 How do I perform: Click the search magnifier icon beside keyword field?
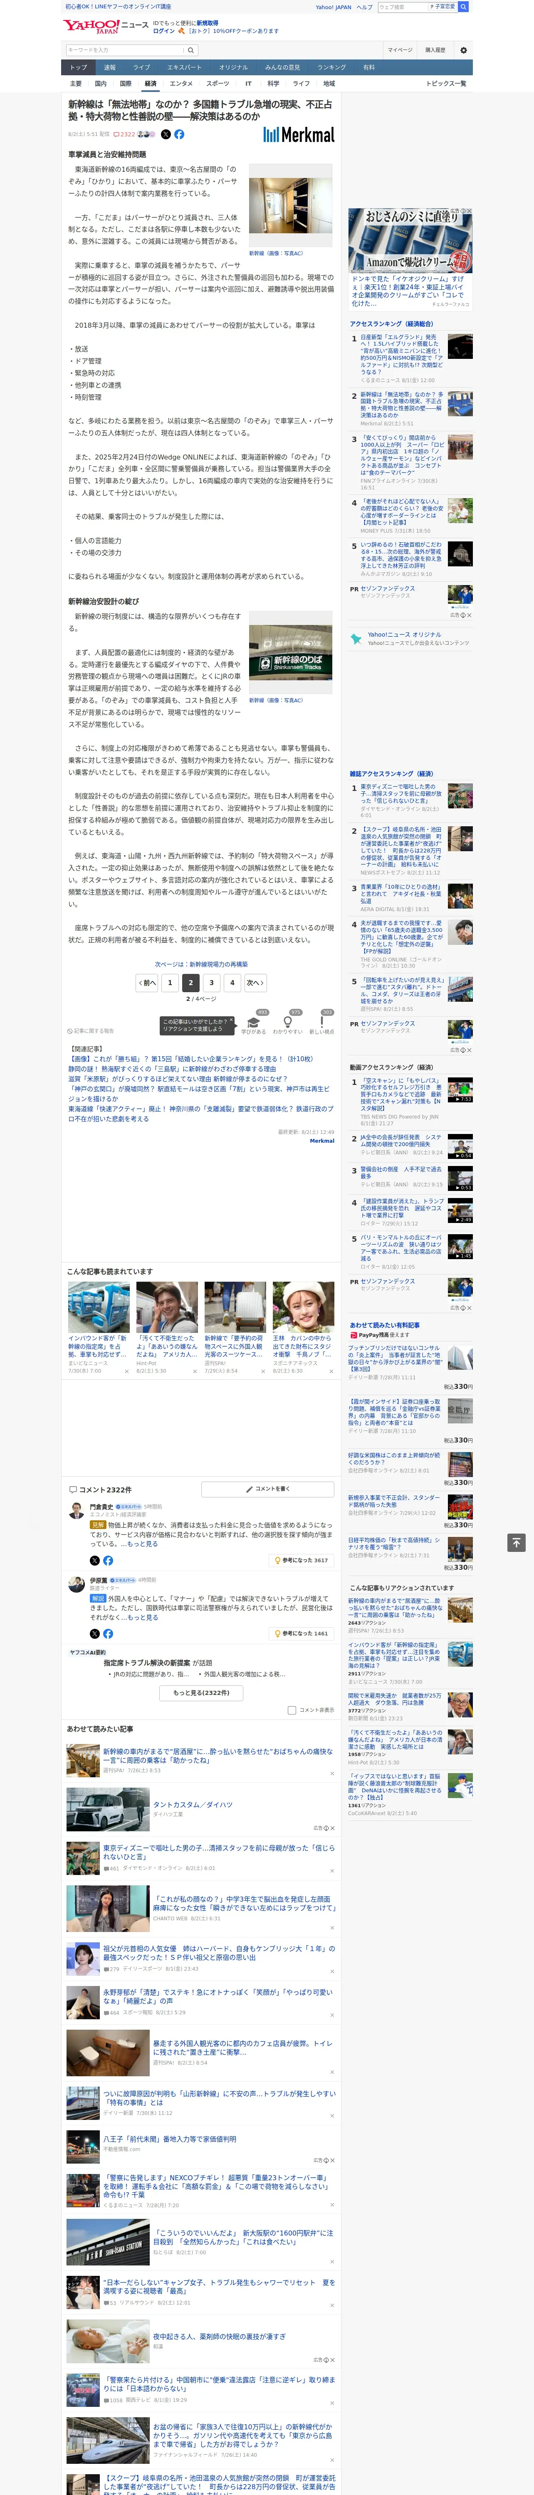[191, 50]
